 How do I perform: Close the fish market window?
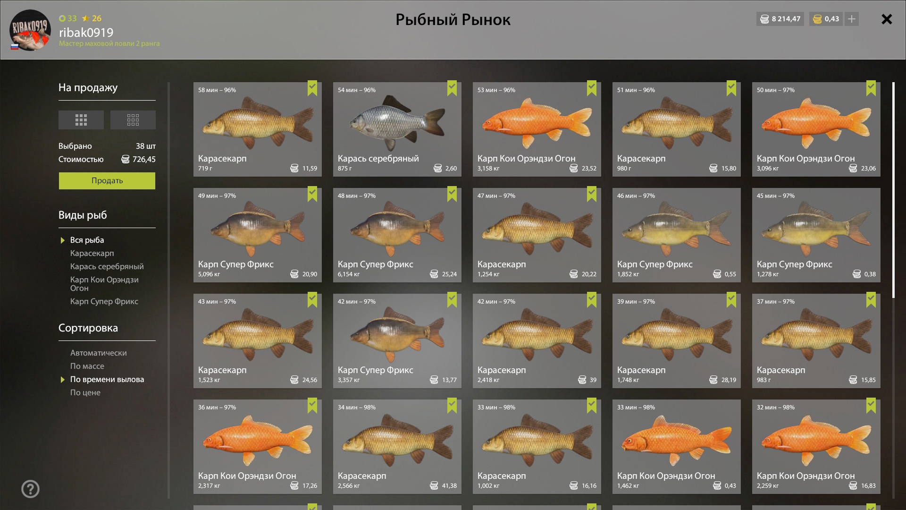(887, 19)
